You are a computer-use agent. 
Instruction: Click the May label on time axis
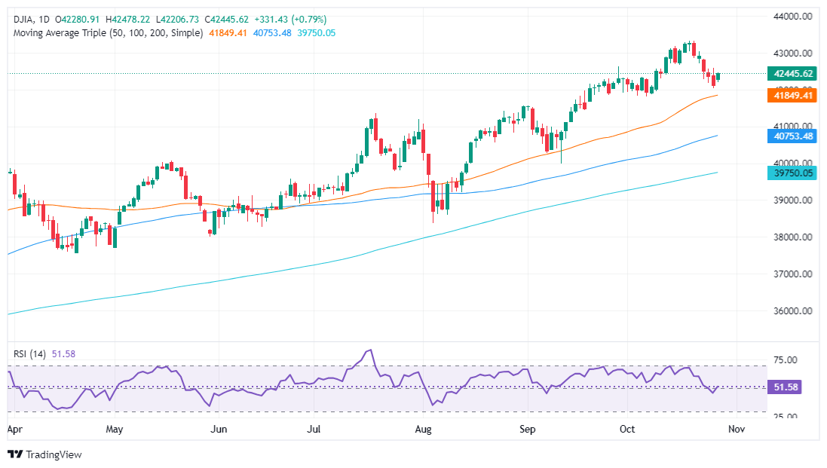point(115,429)
